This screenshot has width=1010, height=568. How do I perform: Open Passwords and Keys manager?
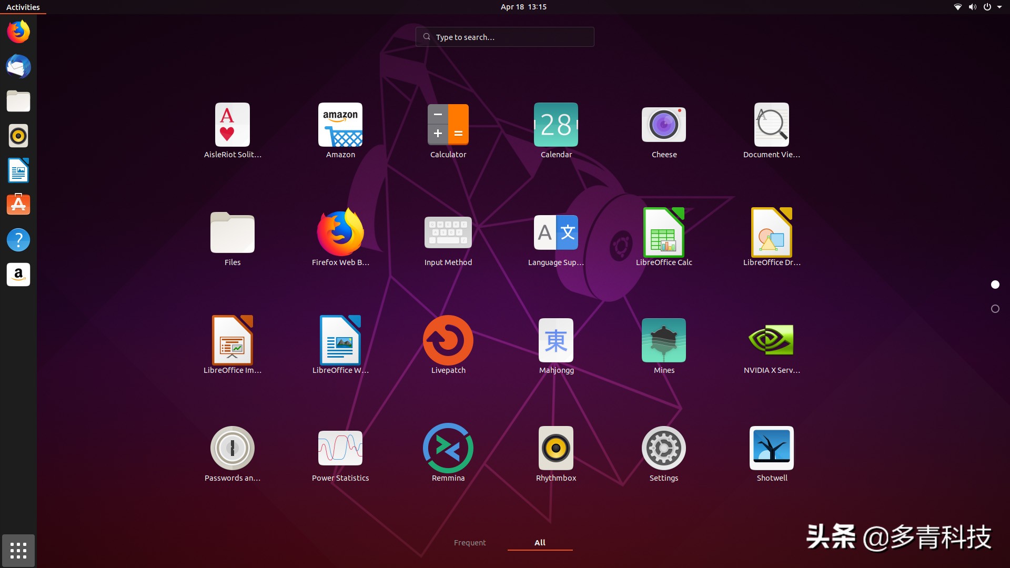point(231,448)
